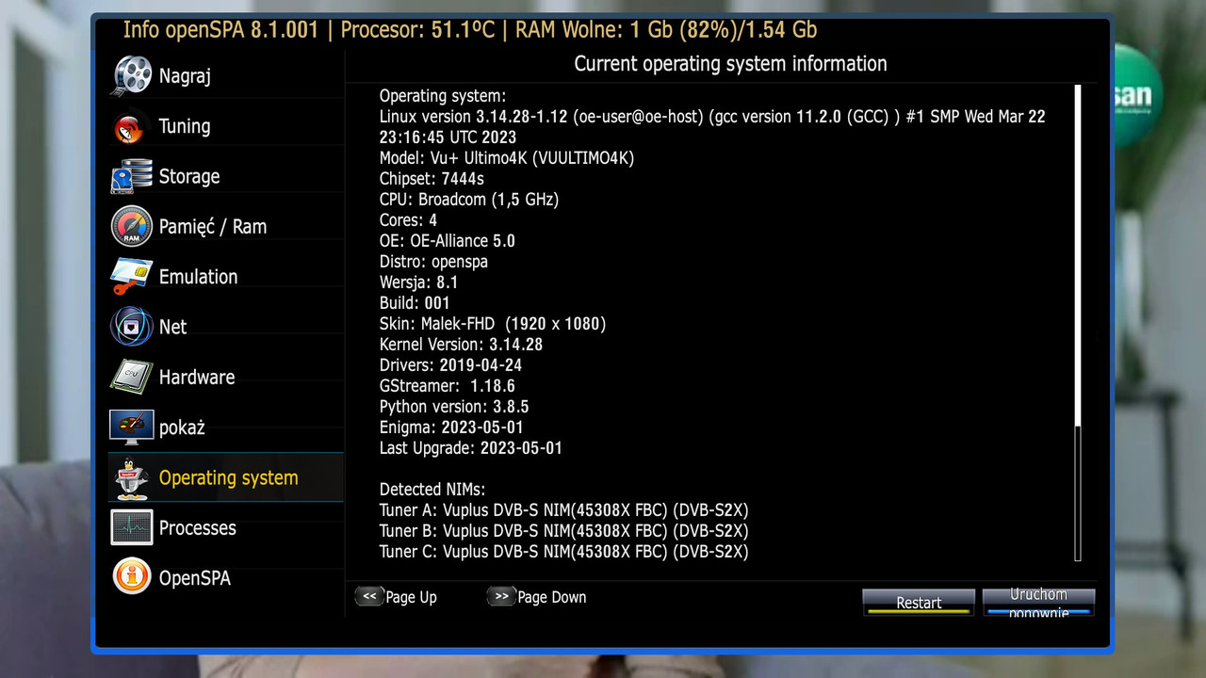Click the Kernel Version: 3.14.28 line
Screen dimensions: 1206x678
(461, 345)
